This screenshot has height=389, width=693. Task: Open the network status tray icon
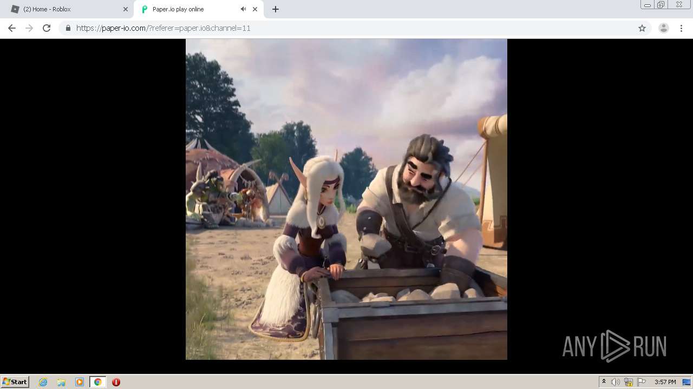(x=629, y=382)
